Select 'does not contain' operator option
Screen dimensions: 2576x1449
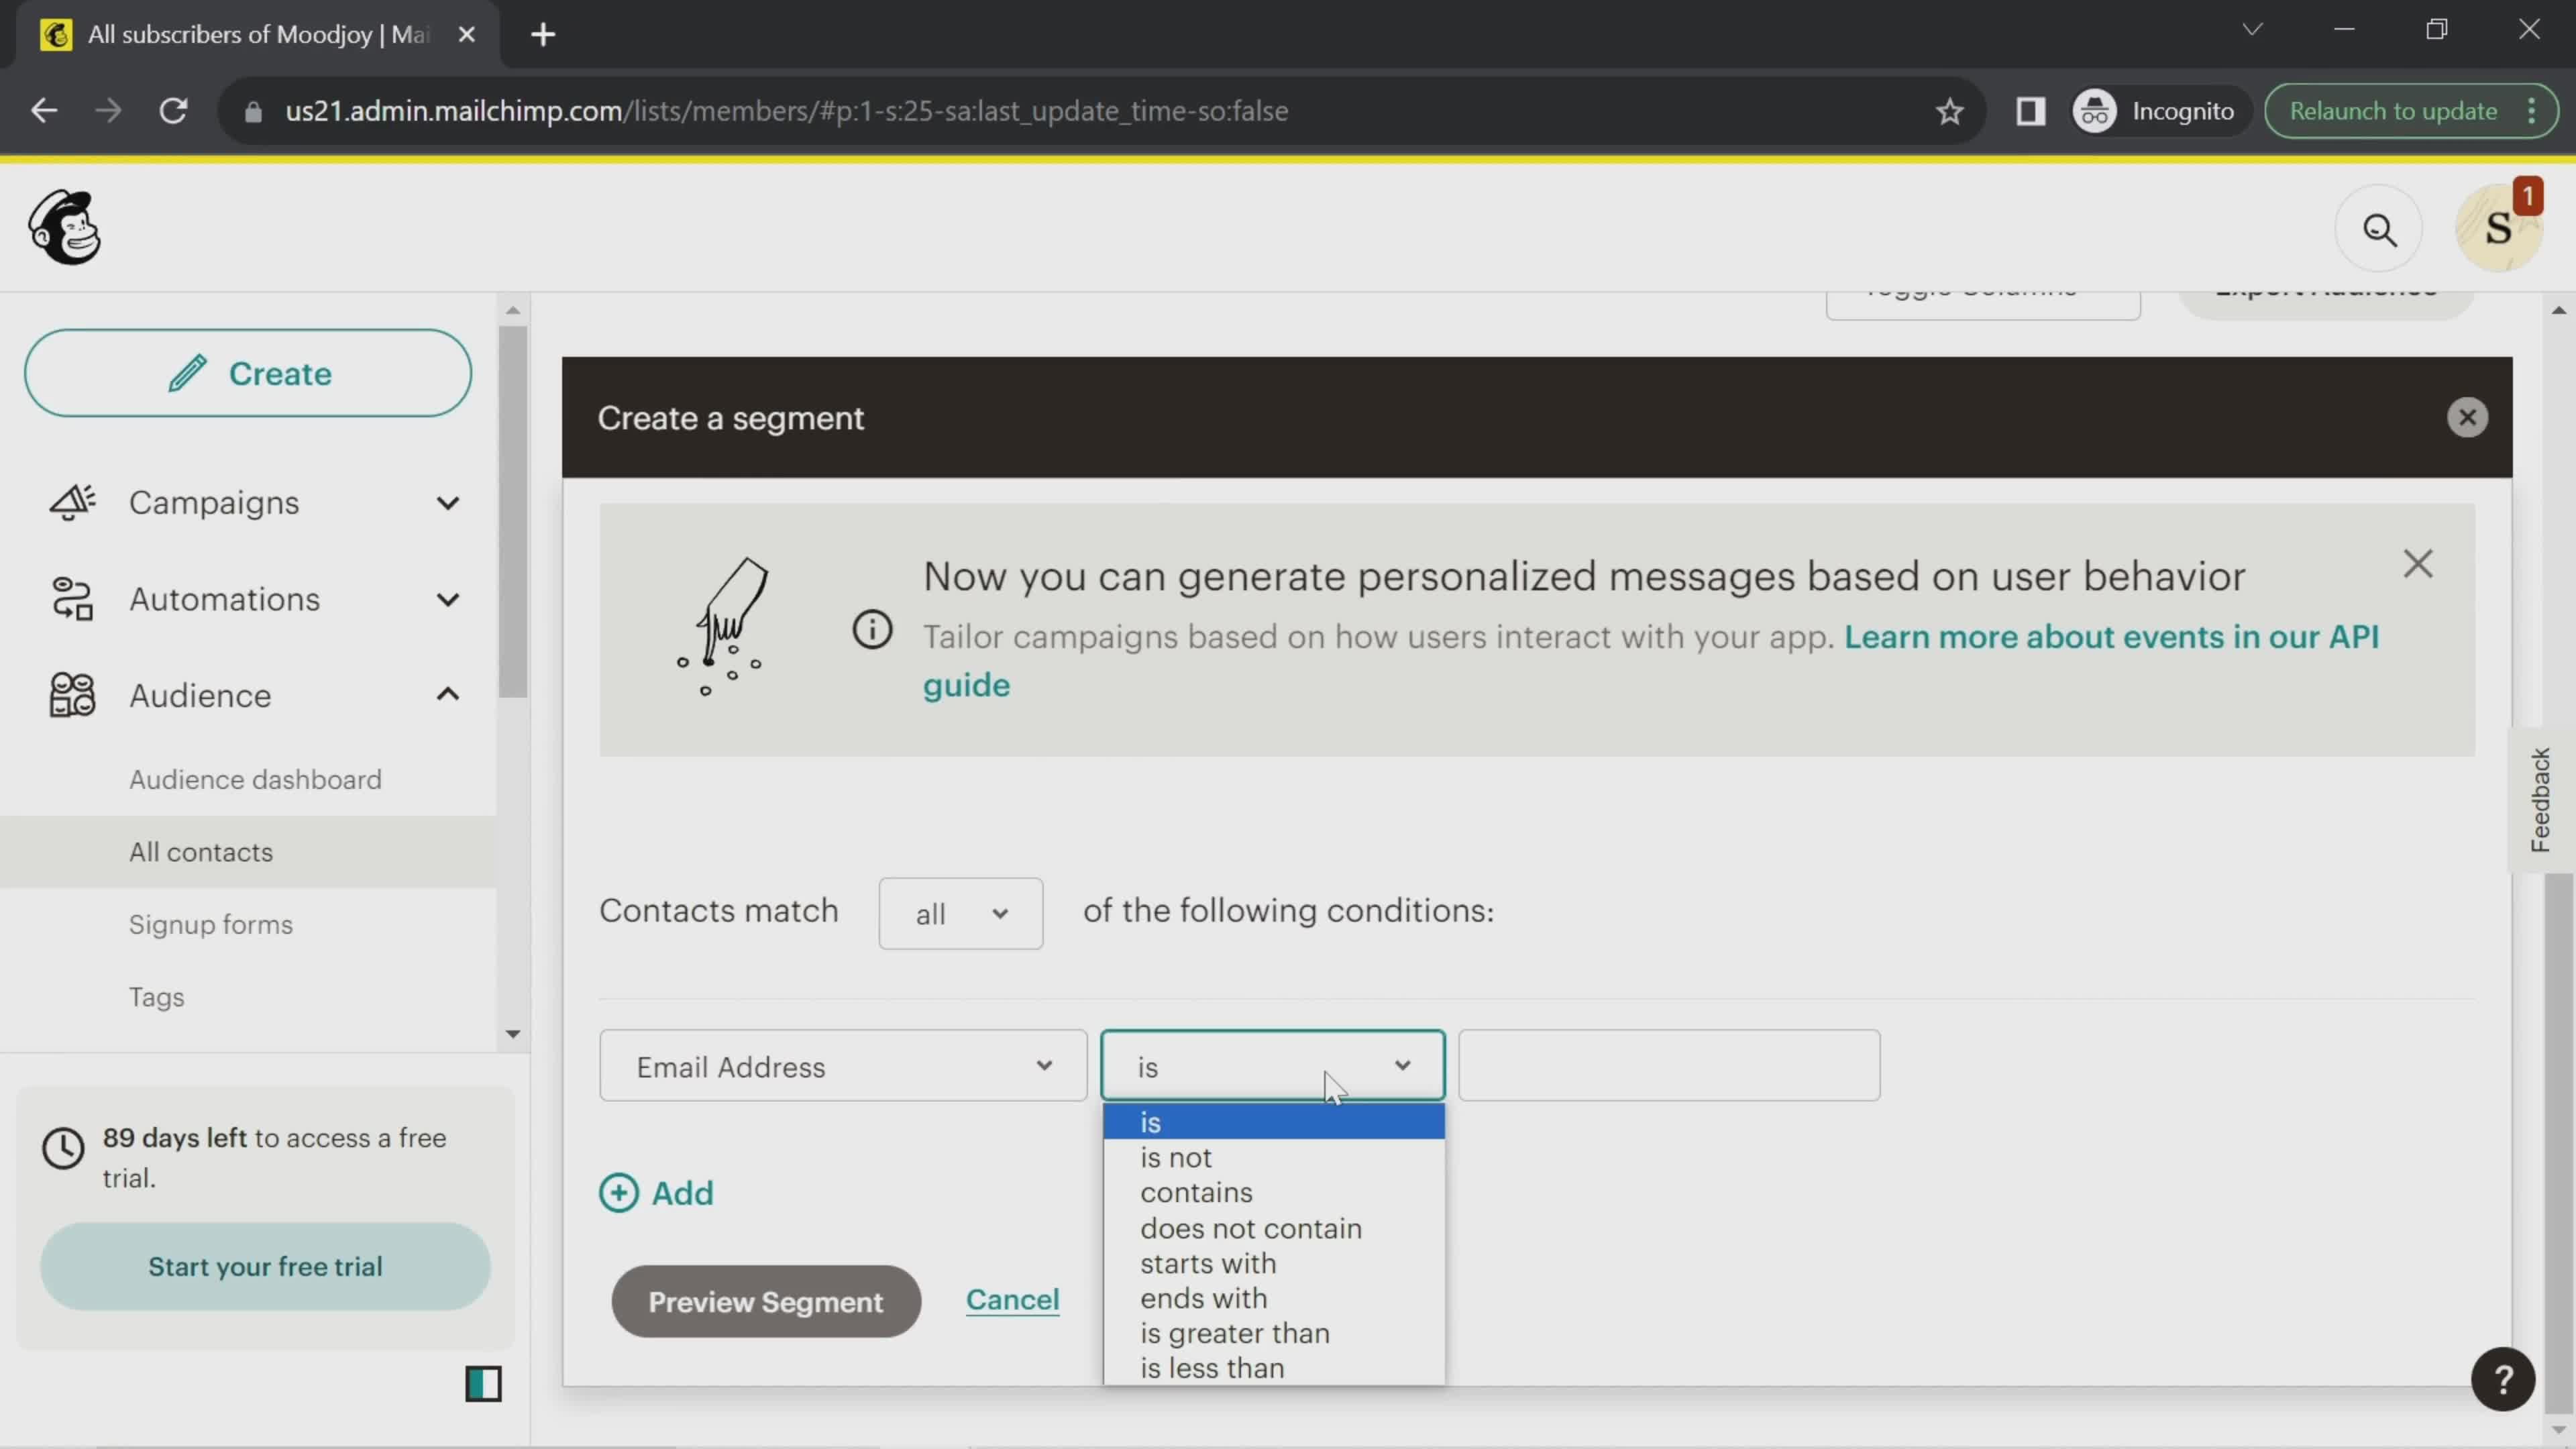1252,1226
